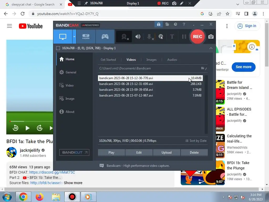269x202 pixels.
Task: Take screenshot with Bandicam camera icon
Action: 211,37
